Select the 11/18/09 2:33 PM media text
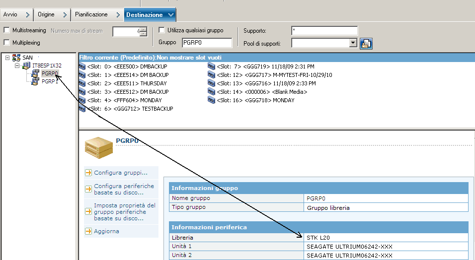This screenshot has height=260, width=475. pos(294,83)
